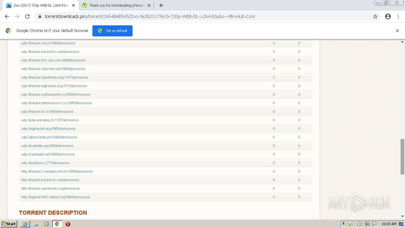
Task: Open the Action Center flag icon
Action: [375, 224]
